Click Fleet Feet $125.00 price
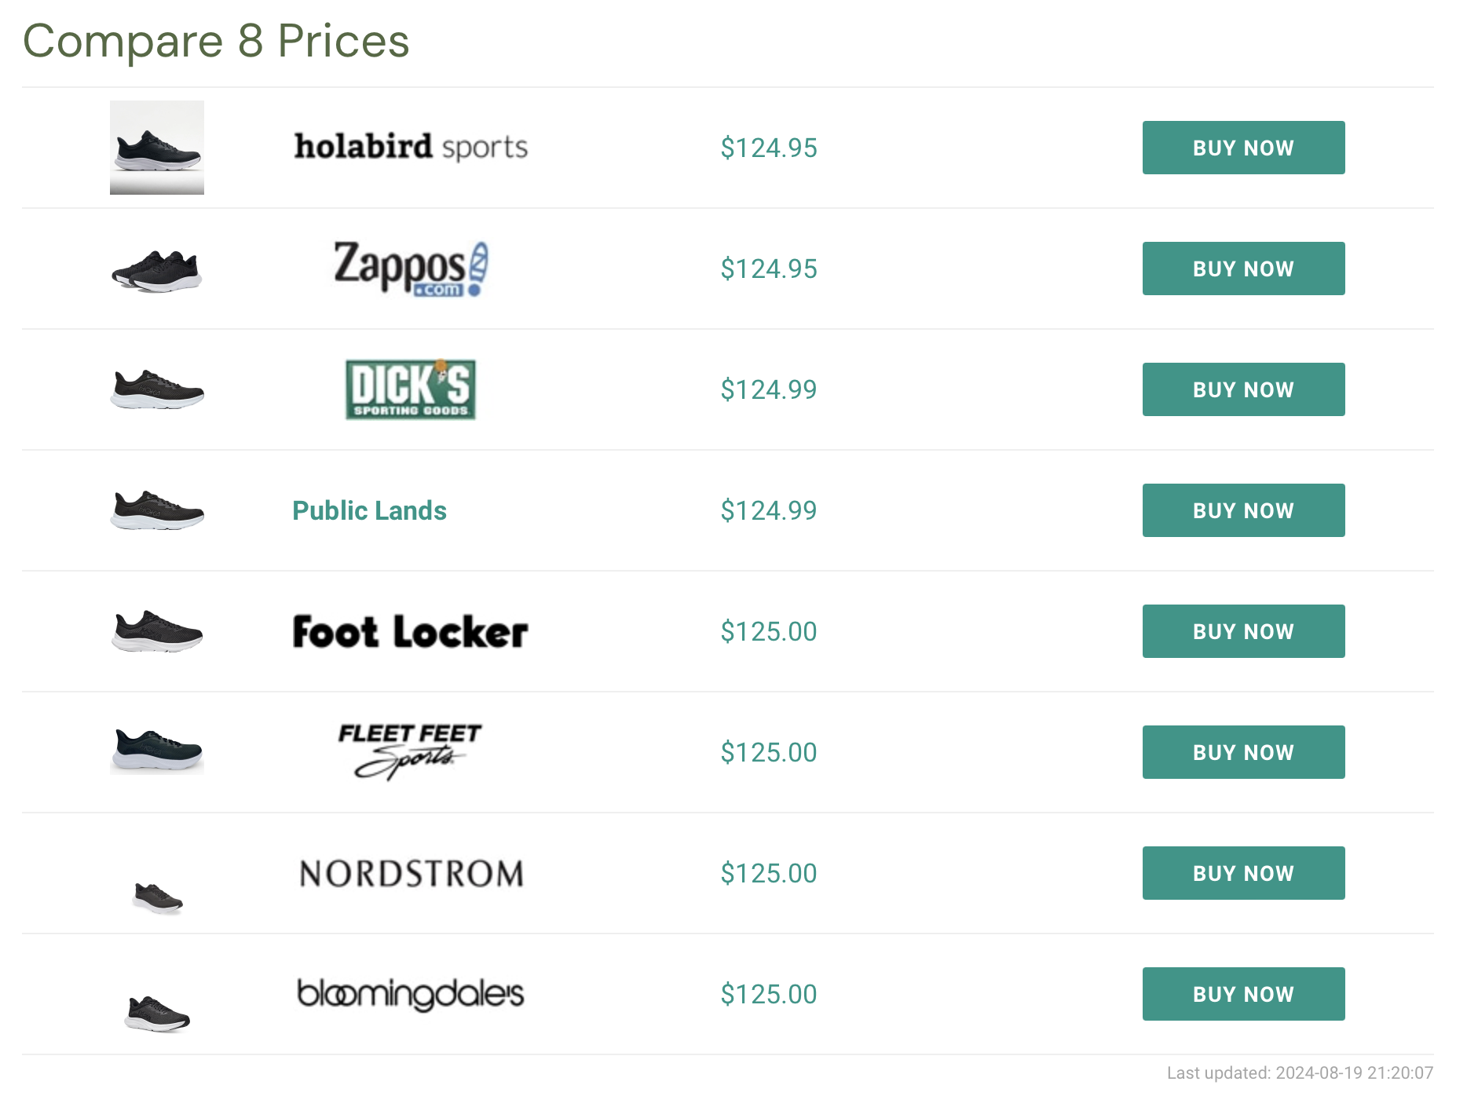 point(769,752)
